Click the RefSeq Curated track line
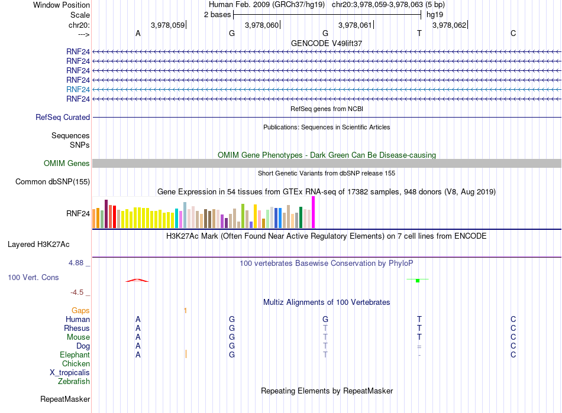This screenshot has width=562, height=413. (327, 118)
